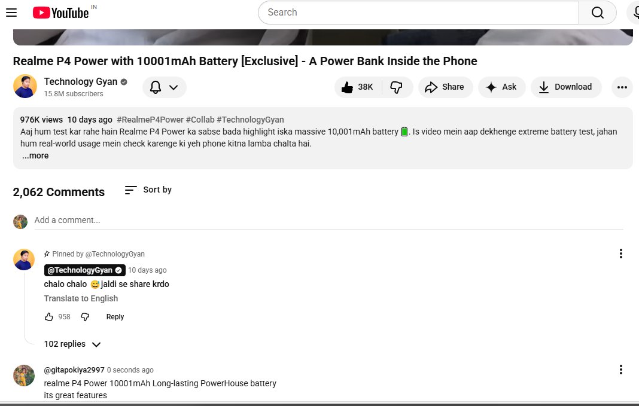Open #Collab hashtag

[200, 120]
